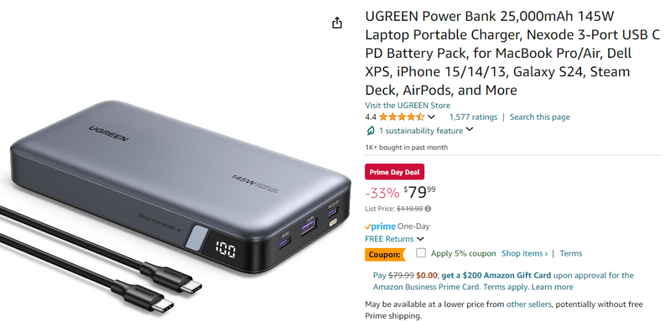Viewport: 665px width, 322px height.
Task: Click the Prime checkmark logo
Action: [x=381, y=226]
